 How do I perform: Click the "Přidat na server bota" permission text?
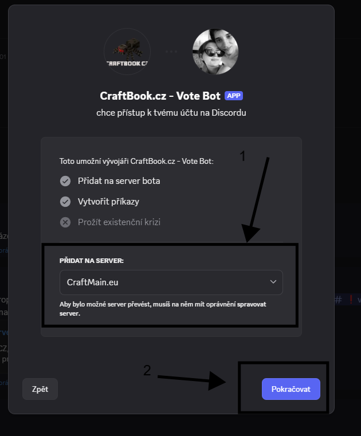[x=119, y=181]
